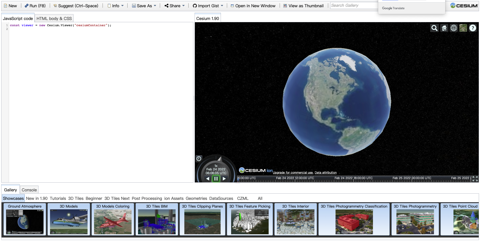Select the 3D Tiles Next category
Screen dimensions: 480x241
(117, 198)
